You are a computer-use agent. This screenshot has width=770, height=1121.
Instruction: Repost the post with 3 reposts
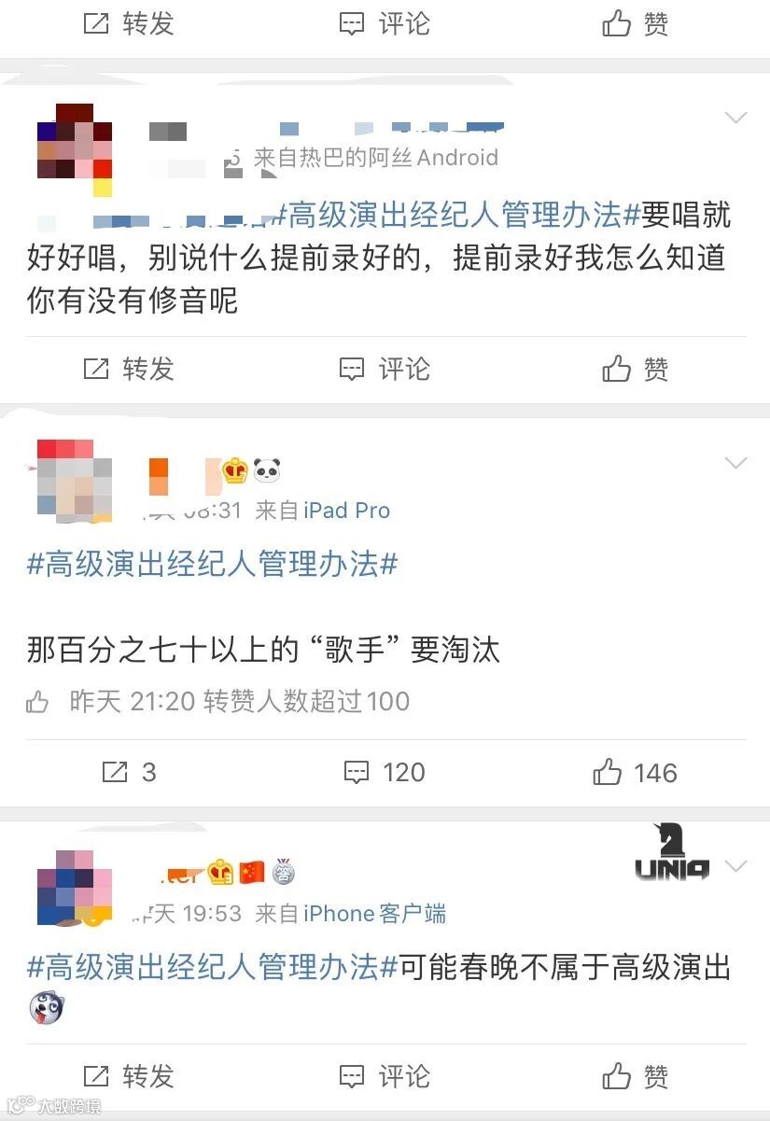pos(129,773)
